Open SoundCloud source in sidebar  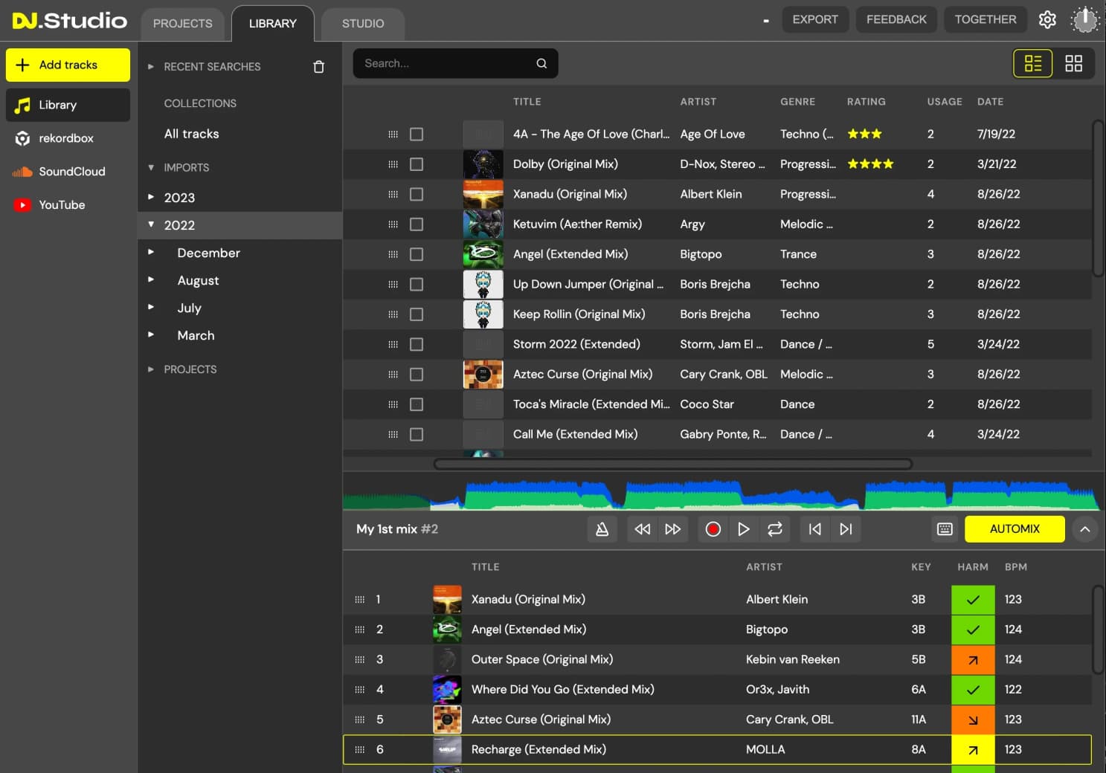pyautogui.click(x=68, y=172)
